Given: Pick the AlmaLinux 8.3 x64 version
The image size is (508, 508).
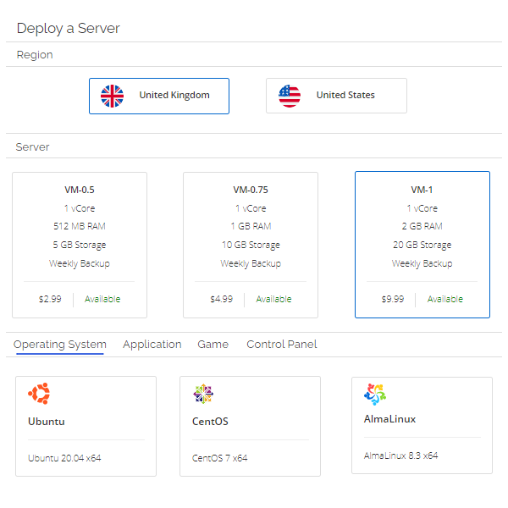Looking at the screenshot, I should click(400, 456).
